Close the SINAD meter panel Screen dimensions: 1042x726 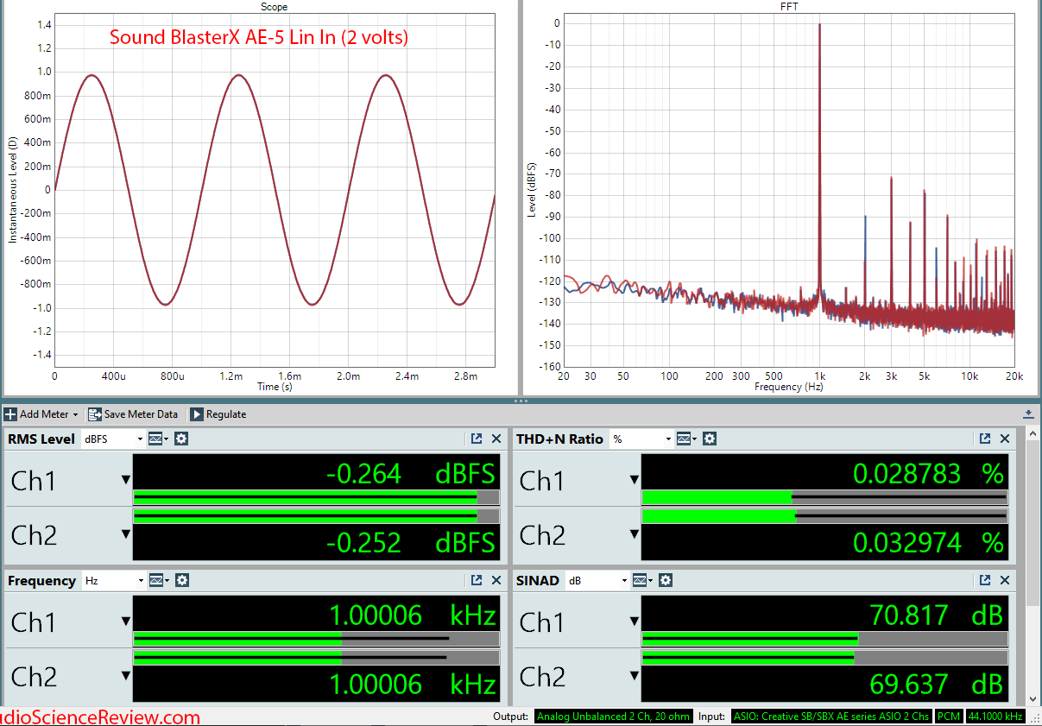pyautogui.click(x=1005, y=581)
